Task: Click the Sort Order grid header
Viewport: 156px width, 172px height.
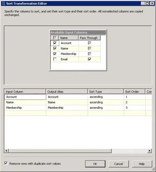Action: 134,92
